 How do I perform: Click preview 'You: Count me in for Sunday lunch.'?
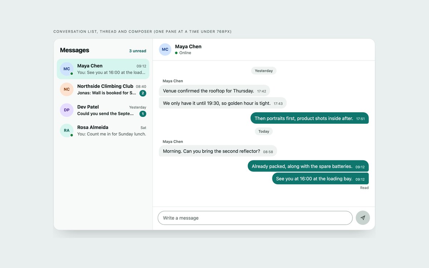coord(112,134)
